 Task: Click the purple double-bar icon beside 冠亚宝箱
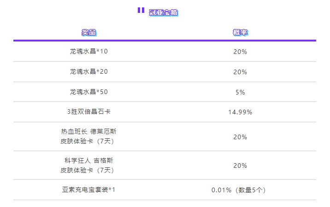point(141,10)
